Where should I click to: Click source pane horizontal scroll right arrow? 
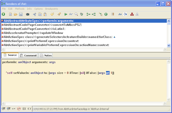tap(165, 103)
